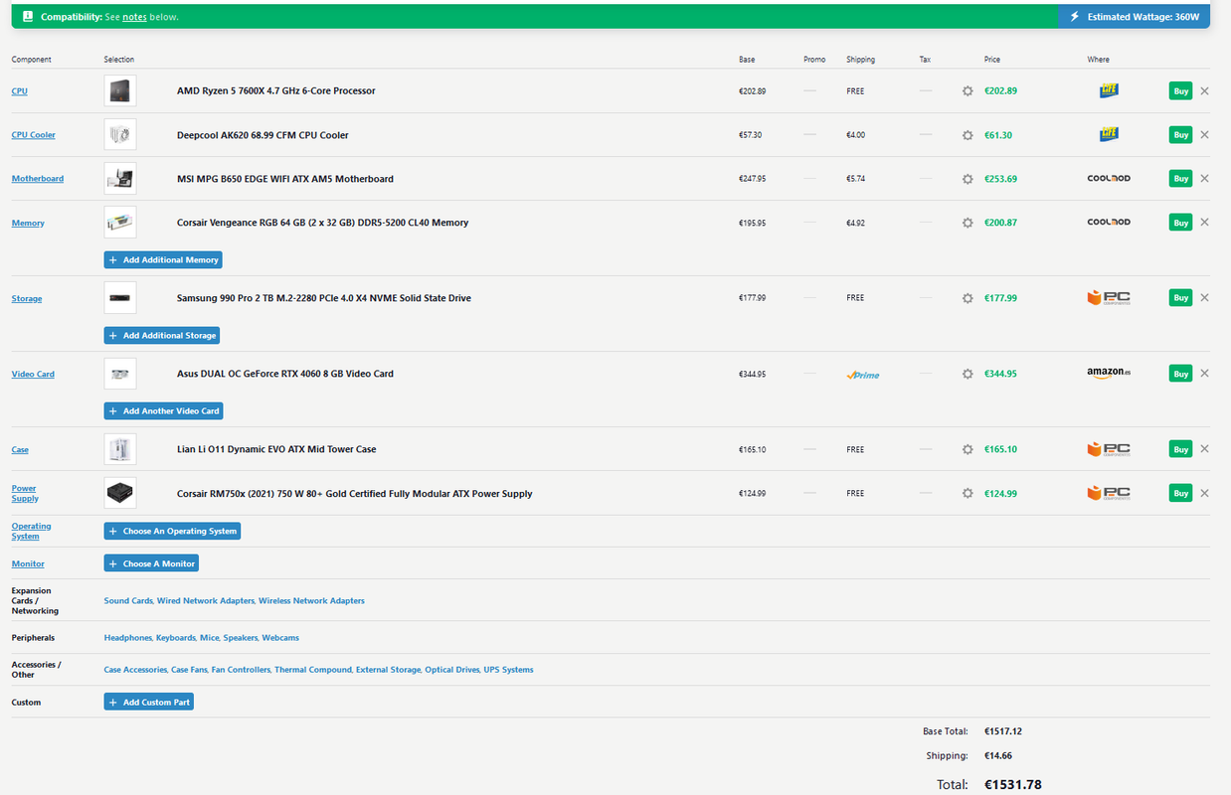Click gear icon for Corsair RM750x supply
The height and width of the screenshot is (795, 1231).
point(967,493)
